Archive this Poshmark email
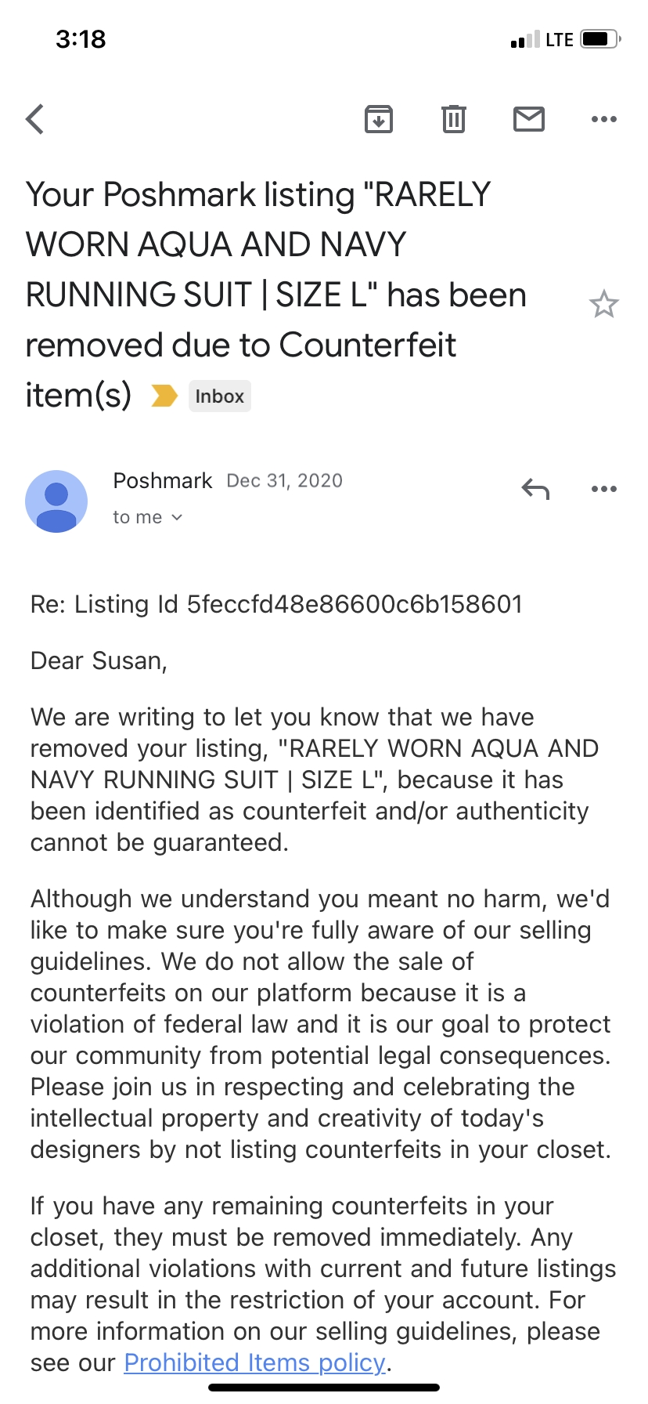The height and width of the screenshot is (1404, 648). [379, 119]
